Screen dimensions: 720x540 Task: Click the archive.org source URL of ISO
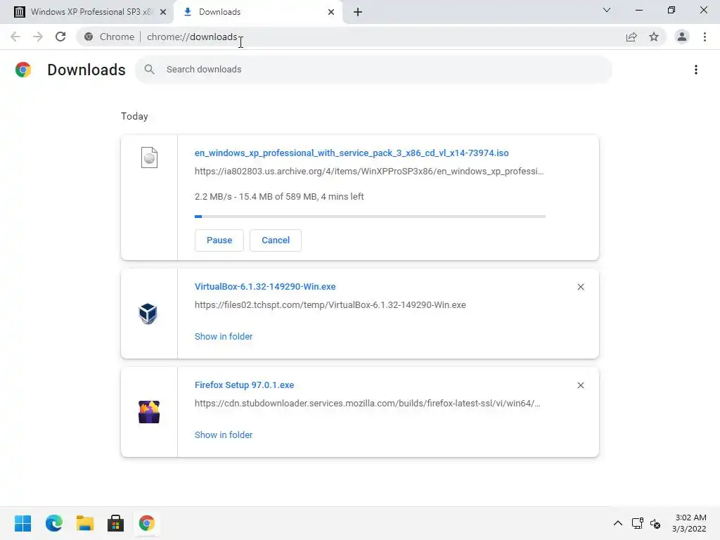[x=369, y=172]
